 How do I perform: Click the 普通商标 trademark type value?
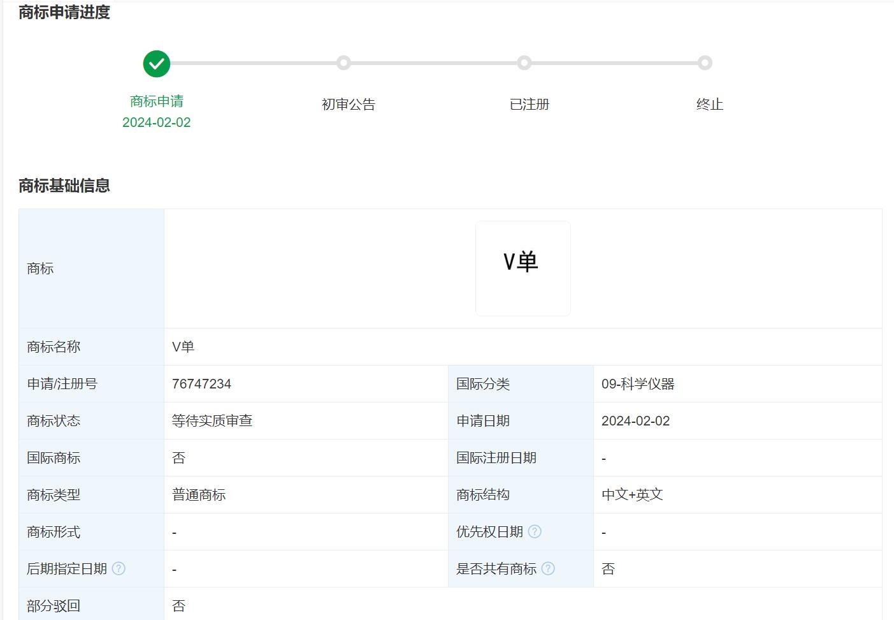pyautogui.click(x=199, y=495)
